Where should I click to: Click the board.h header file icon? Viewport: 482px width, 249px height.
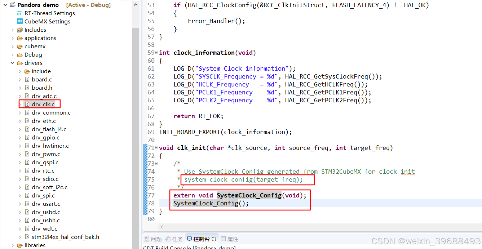[27, 88]
